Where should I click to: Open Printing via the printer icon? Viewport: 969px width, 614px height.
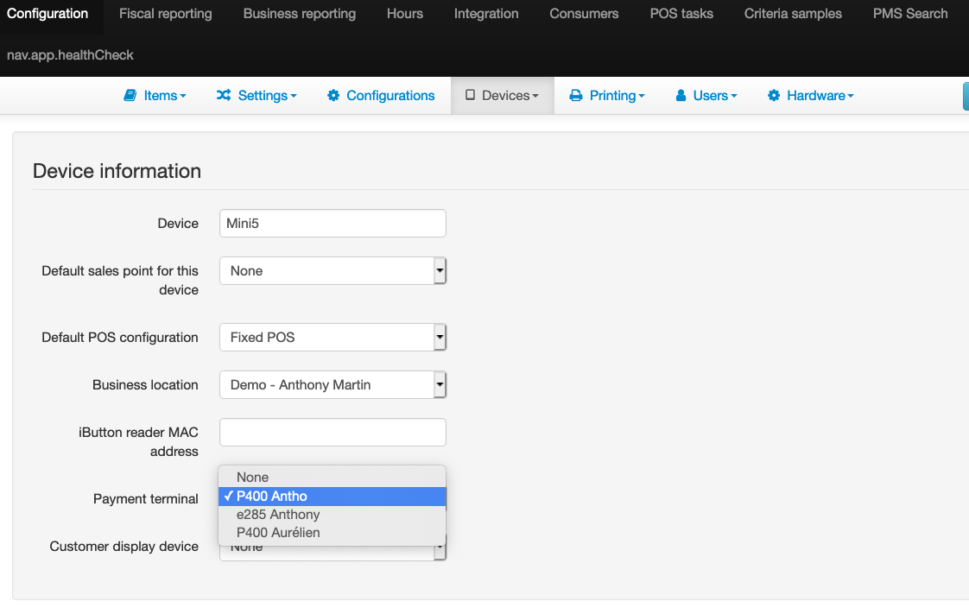click(x=576, y=95)
